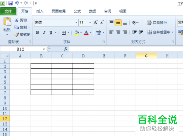Switch to the 审阅 tab
Viewport: 183px width, 136px height.
tap(108, 11)
